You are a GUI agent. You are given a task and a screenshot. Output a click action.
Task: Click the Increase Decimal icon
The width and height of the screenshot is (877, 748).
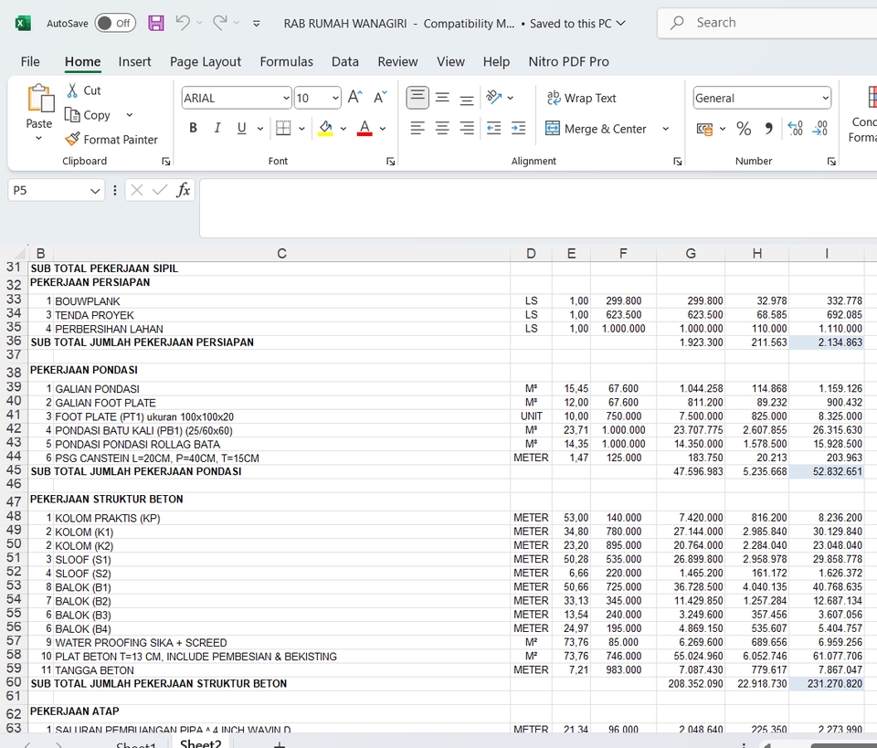(x=795, y=129)
